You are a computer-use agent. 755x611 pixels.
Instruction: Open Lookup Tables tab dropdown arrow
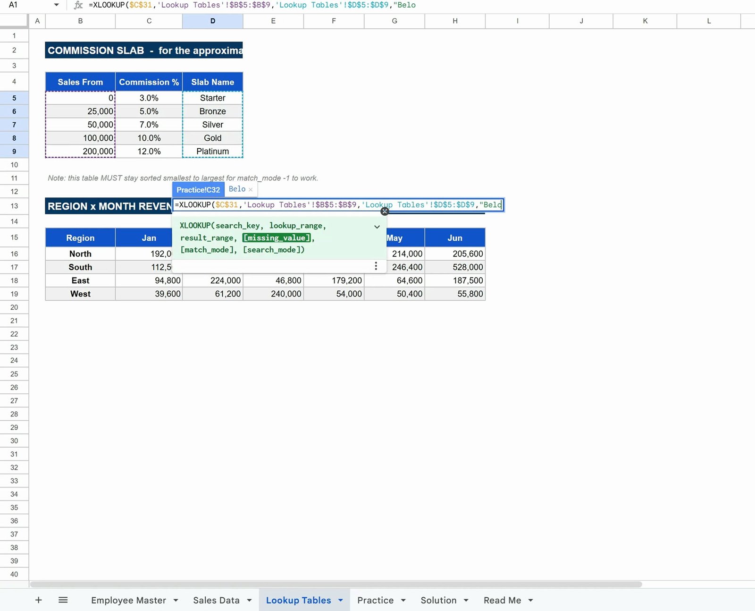[341, 600]
